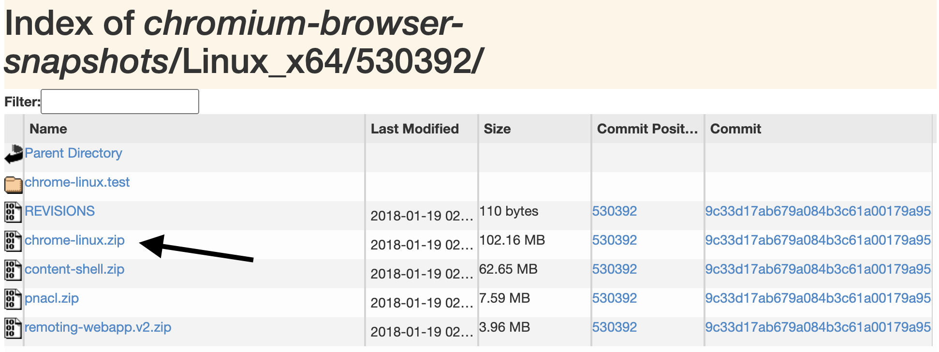
Task: Click the REVISIONS binary file icon
Action: pyautogui.click(x=14, y=212)
